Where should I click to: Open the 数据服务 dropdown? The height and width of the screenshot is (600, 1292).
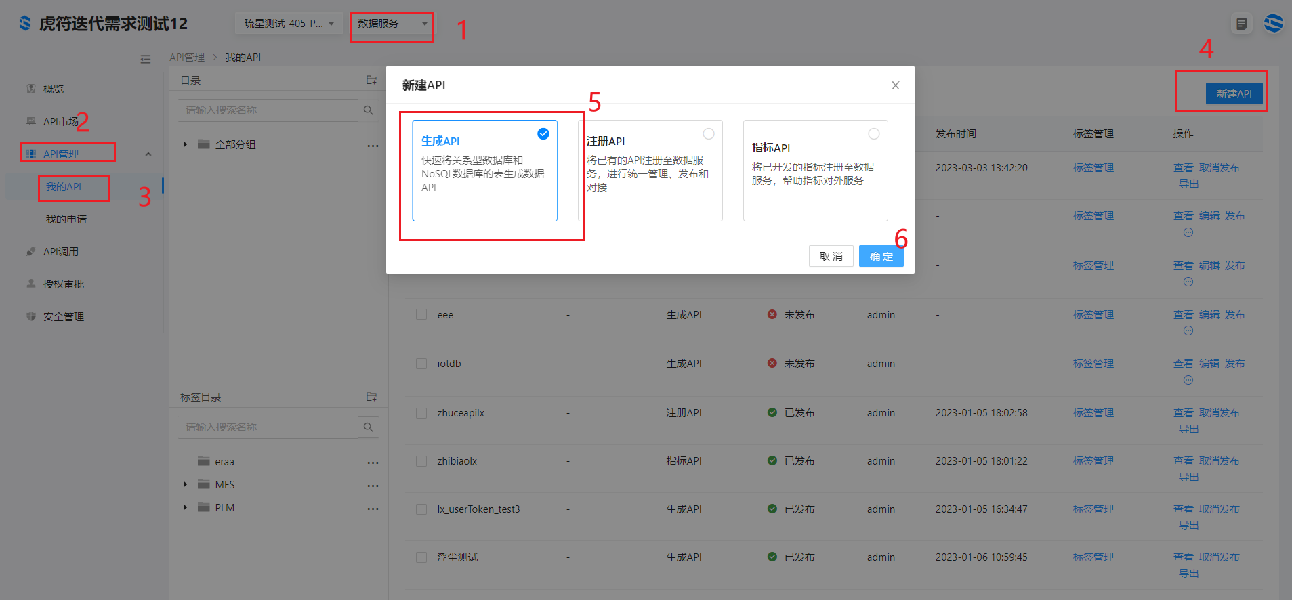coord(392,24)
